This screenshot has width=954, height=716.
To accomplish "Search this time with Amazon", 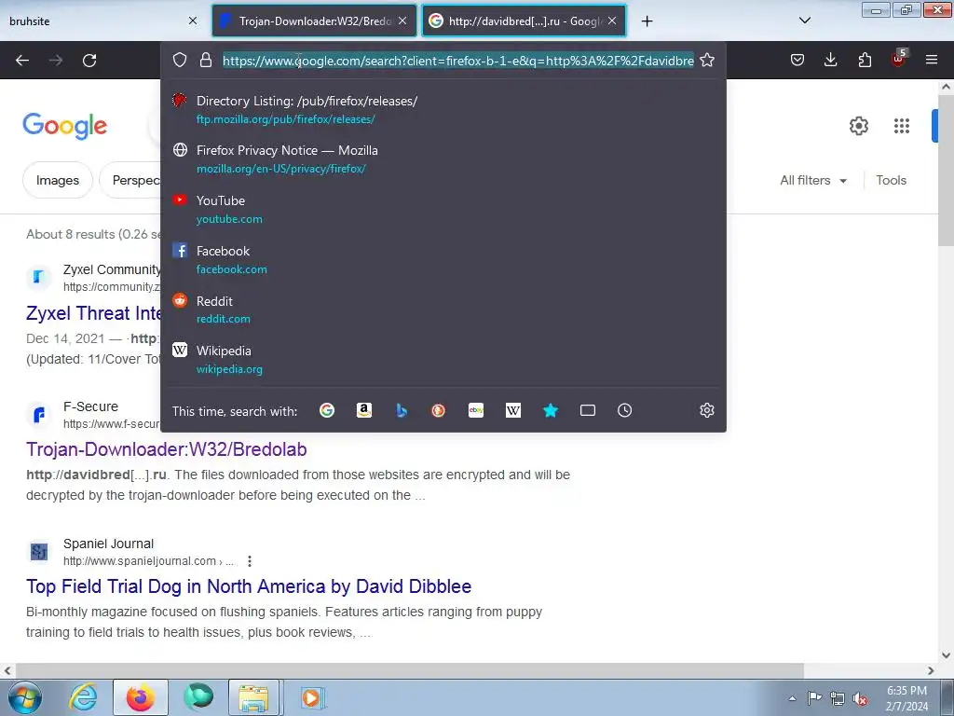I will click(364, 410).
